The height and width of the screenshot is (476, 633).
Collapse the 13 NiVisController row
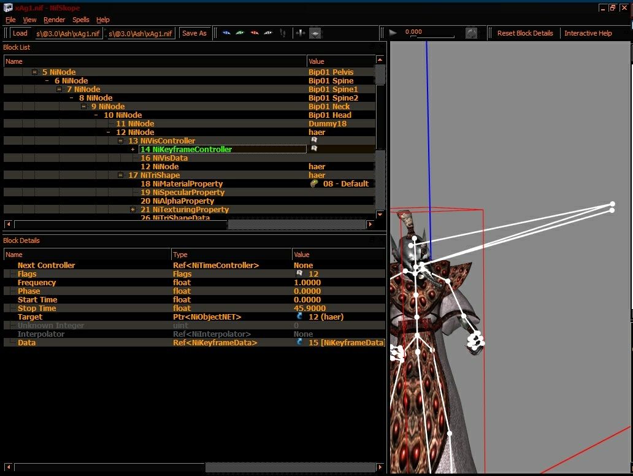tap(120, 141)
